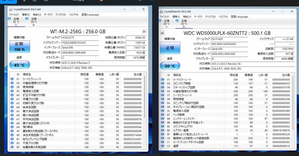Click the 回転数 value 7200 RPM field
The image size is (299, 156).
click(284, 49)
